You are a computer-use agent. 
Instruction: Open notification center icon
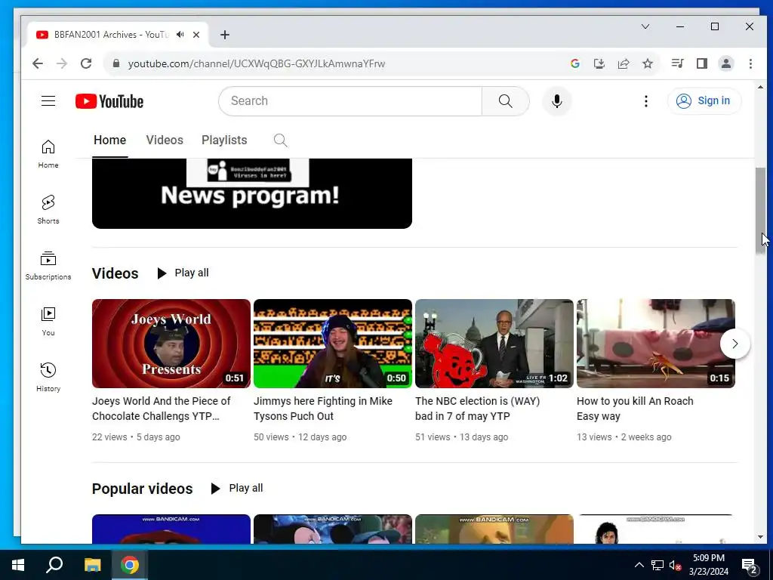pyautogui.click(x=750, y=566)
